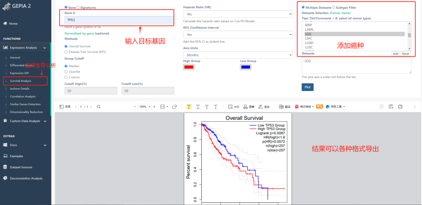Image resolution: width=422 pixels, height=205 pixels.
Task: Click the Datasets text area containing LGG
Action: click(357, 65)
